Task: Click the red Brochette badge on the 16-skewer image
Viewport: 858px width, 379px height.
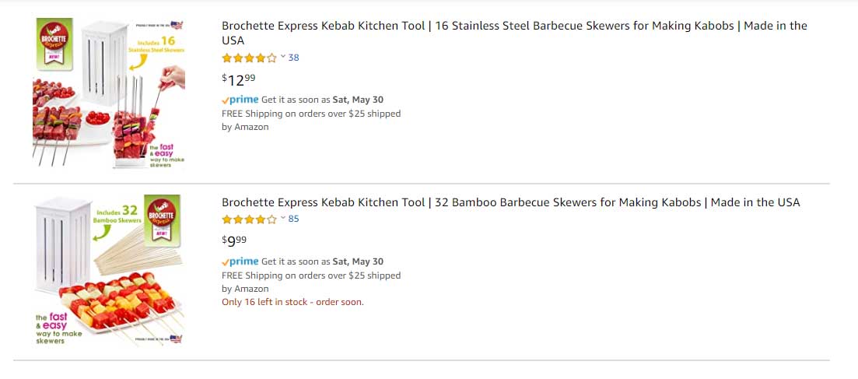Action: 54,38
